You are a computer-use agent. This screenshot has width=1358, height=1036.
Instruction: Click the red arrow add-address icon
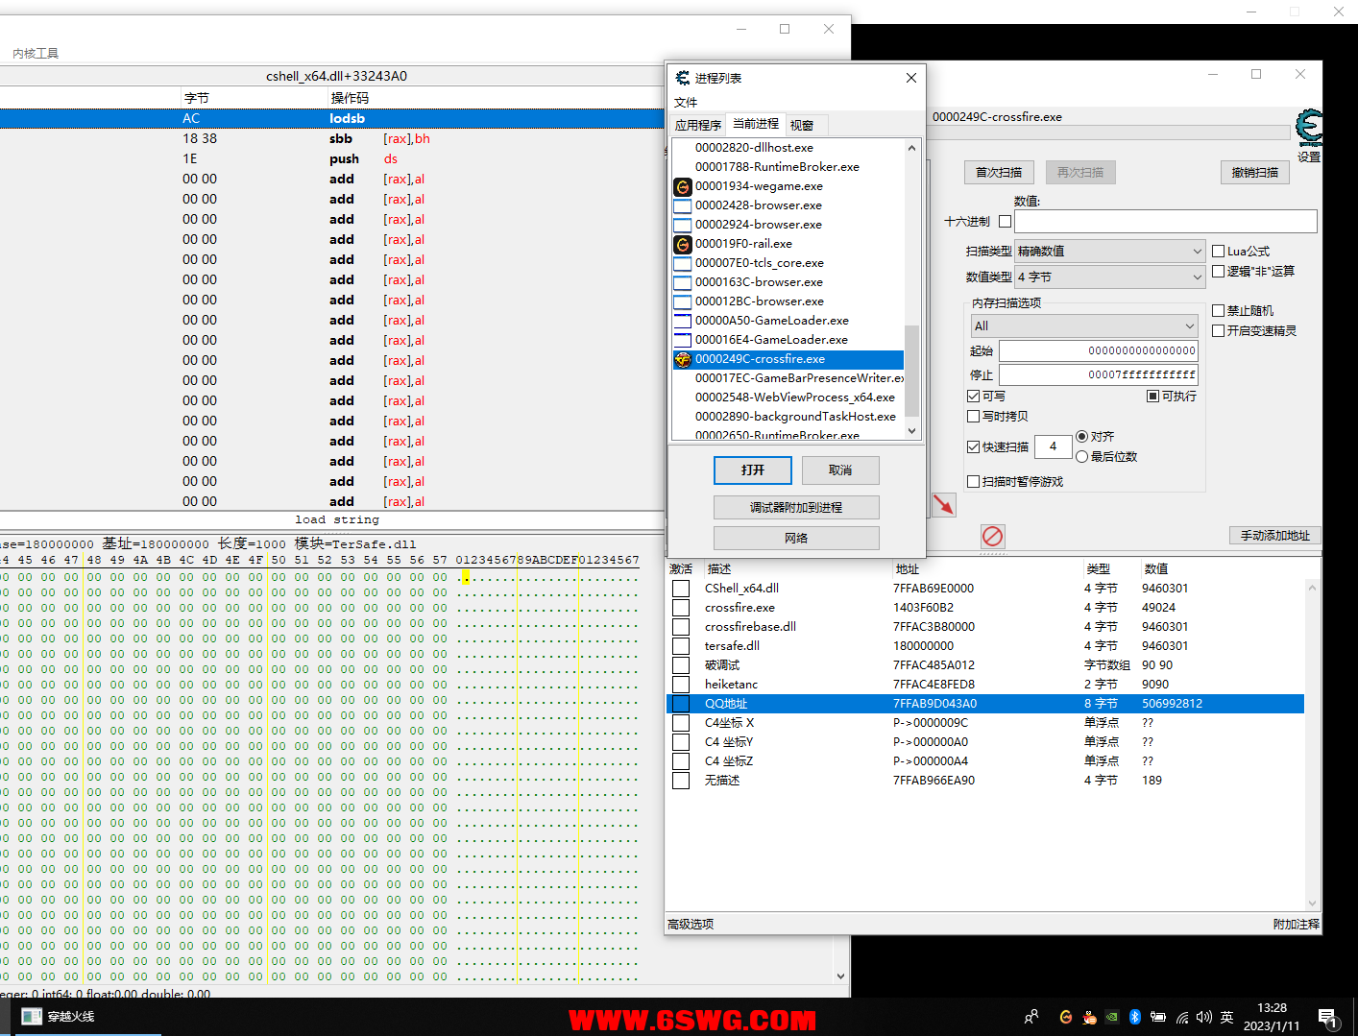click(x=944, y=504)
